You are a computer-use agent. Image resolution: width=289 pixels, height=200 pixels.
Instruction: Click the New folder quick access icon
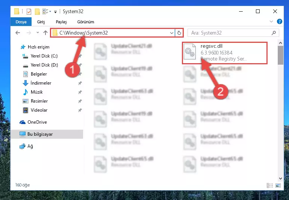[37, 11]
